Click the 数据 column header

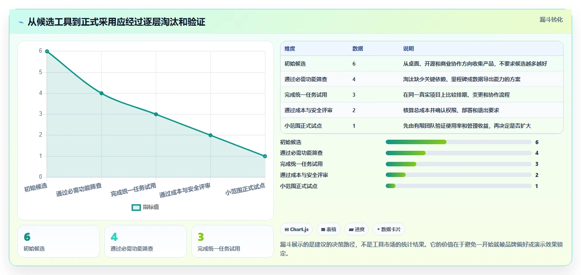click(358, 49)
